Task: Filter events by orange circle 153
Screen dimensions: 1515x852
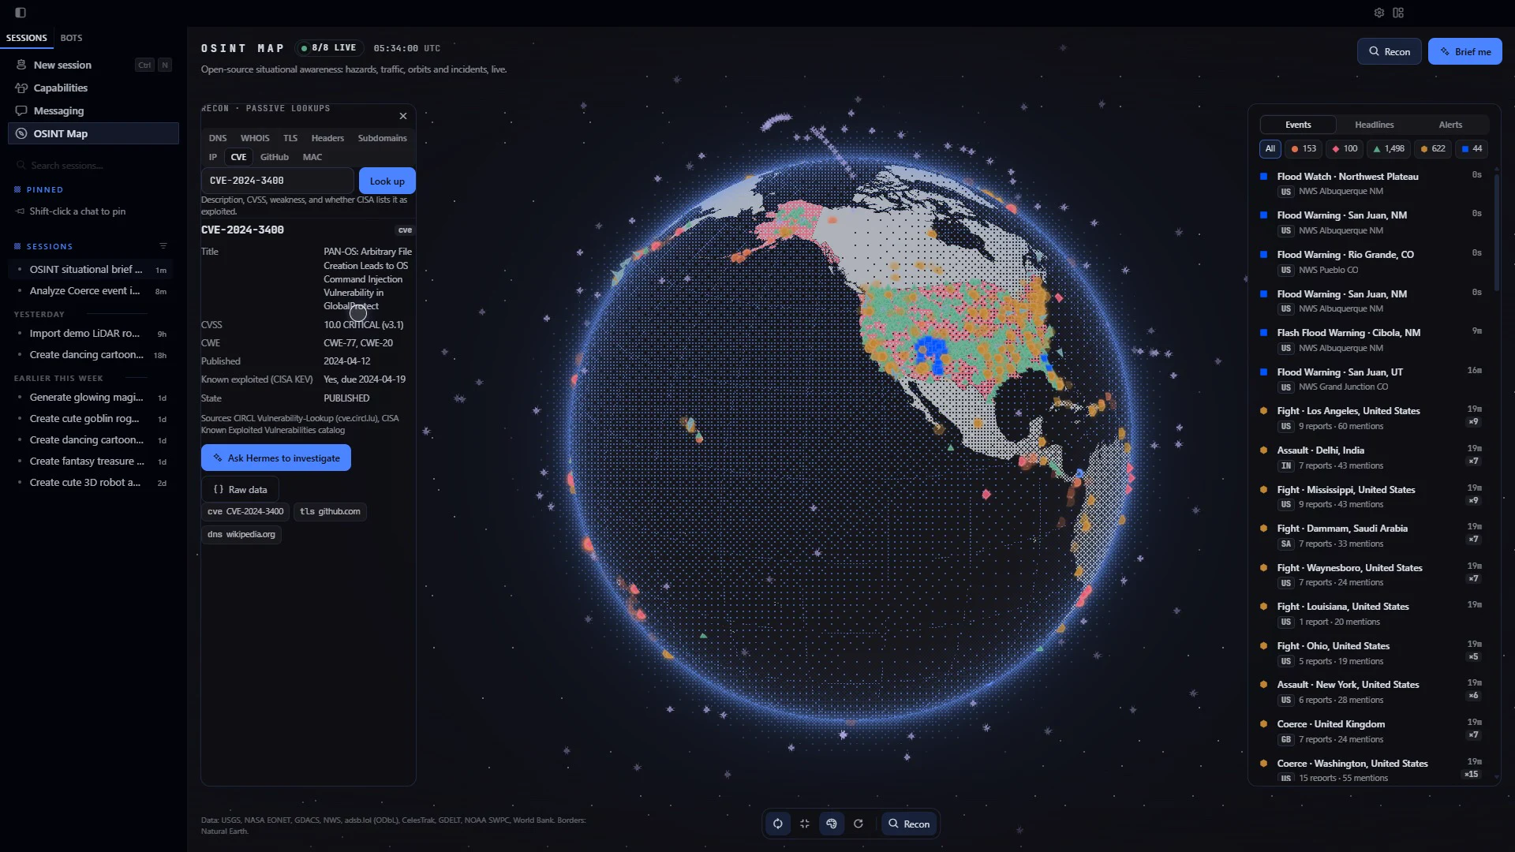Action: tap(1303, 148)
